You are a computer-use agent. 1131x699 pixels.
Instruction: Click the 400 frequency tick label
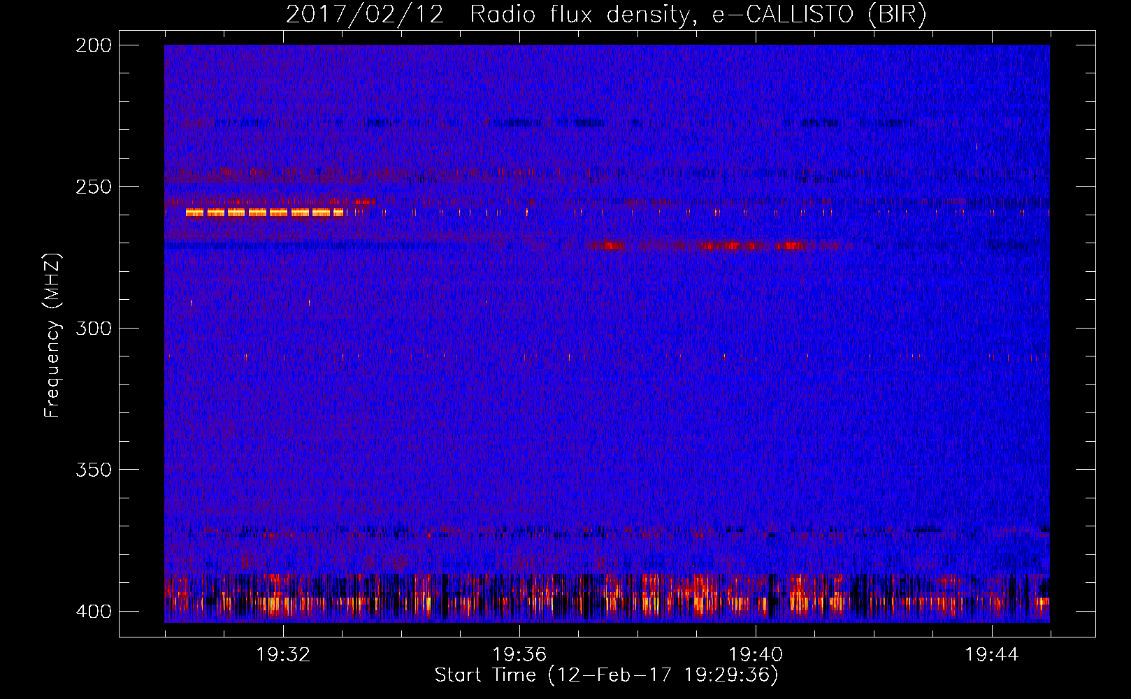click(x=93, y=611)
